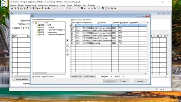Uncheck the checkbox for worker 0151
Screen dimensions: 181x102
point(72,35)
